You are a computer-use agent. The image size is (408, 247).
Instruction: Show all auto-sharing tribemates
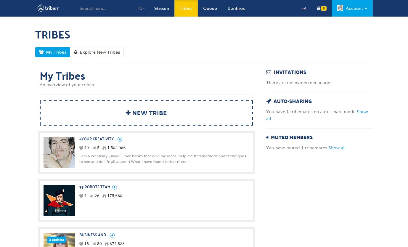(362, 112)
